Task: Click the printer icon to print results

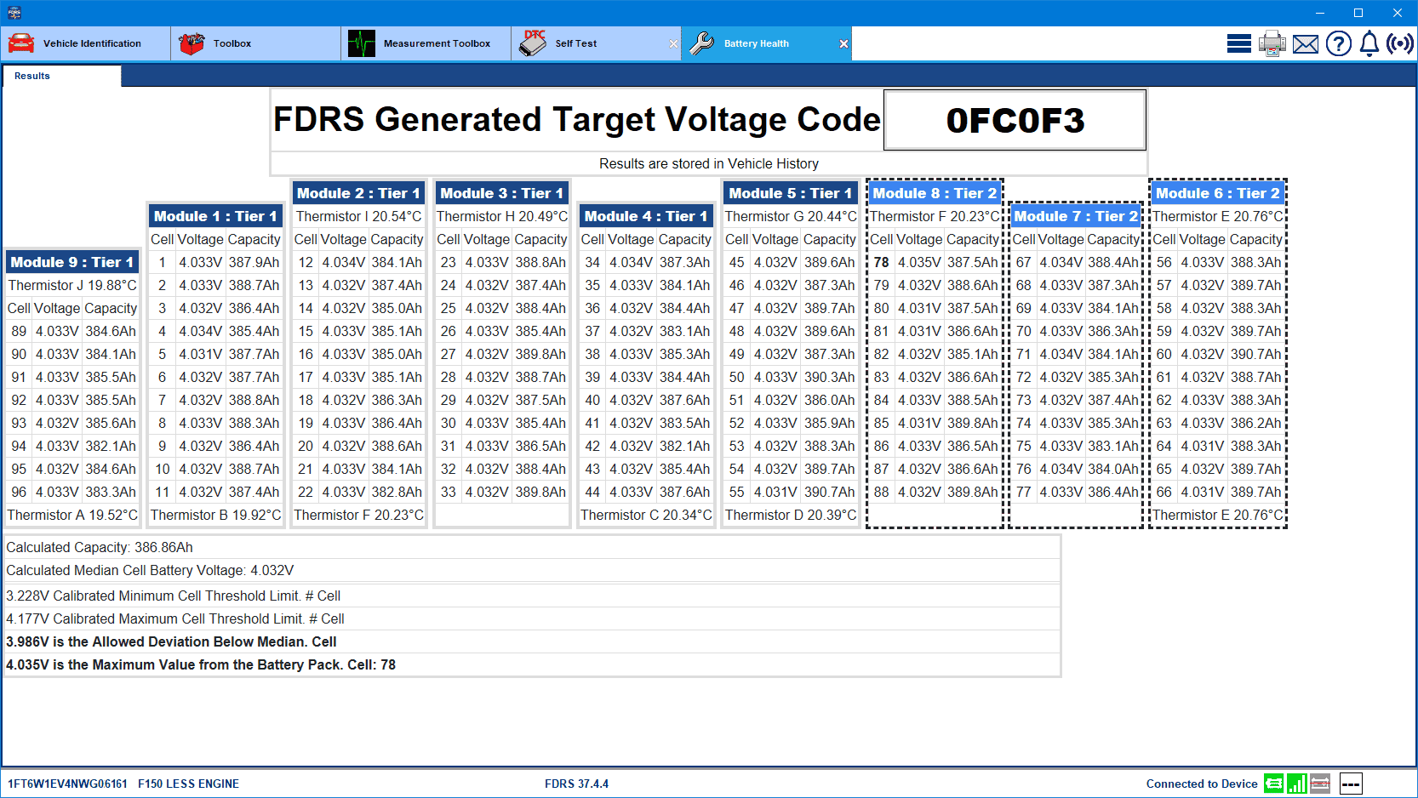Action: click(1272, 43)
